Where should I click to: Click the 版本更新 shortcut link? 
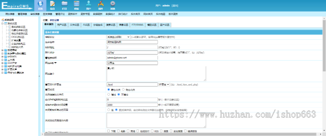pyautogui.click(x=173, y=14)
